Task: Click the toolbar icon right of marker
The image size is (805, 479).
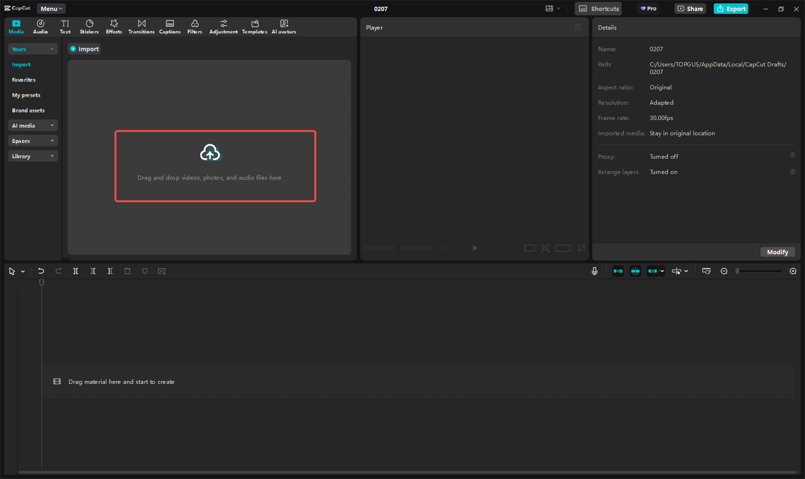Action: click(x=162, y=271)
